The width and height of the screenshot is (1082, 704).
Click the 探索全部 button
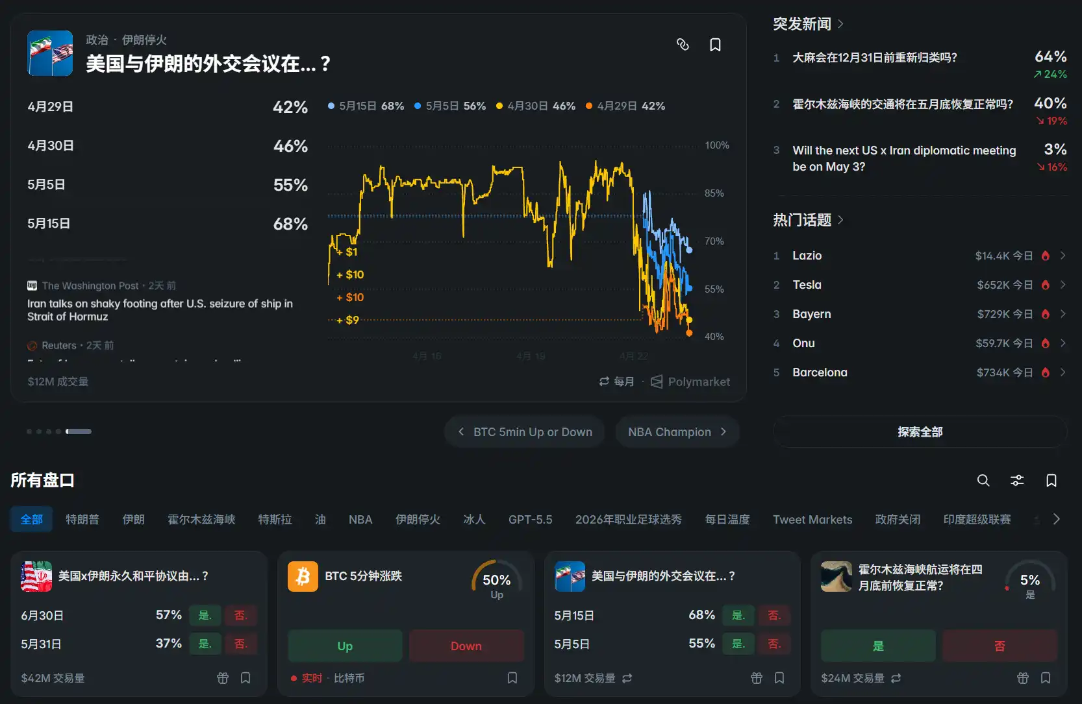pos(920,432)
